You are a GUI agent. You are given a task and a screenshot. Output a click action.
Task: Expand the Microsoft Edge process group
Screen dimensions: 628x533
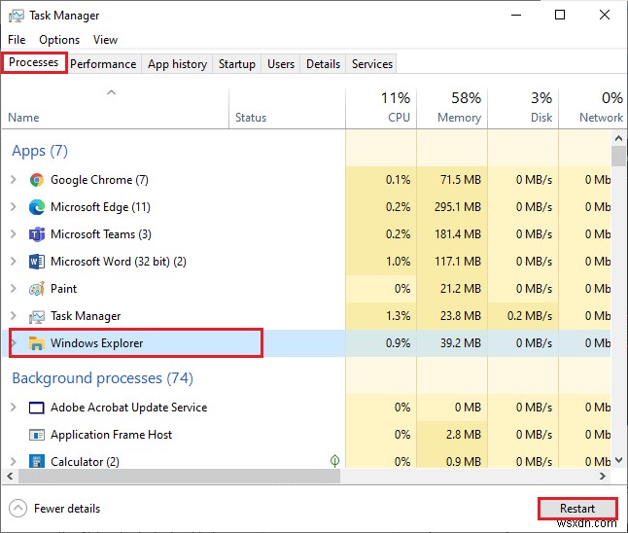pos(13,207)
